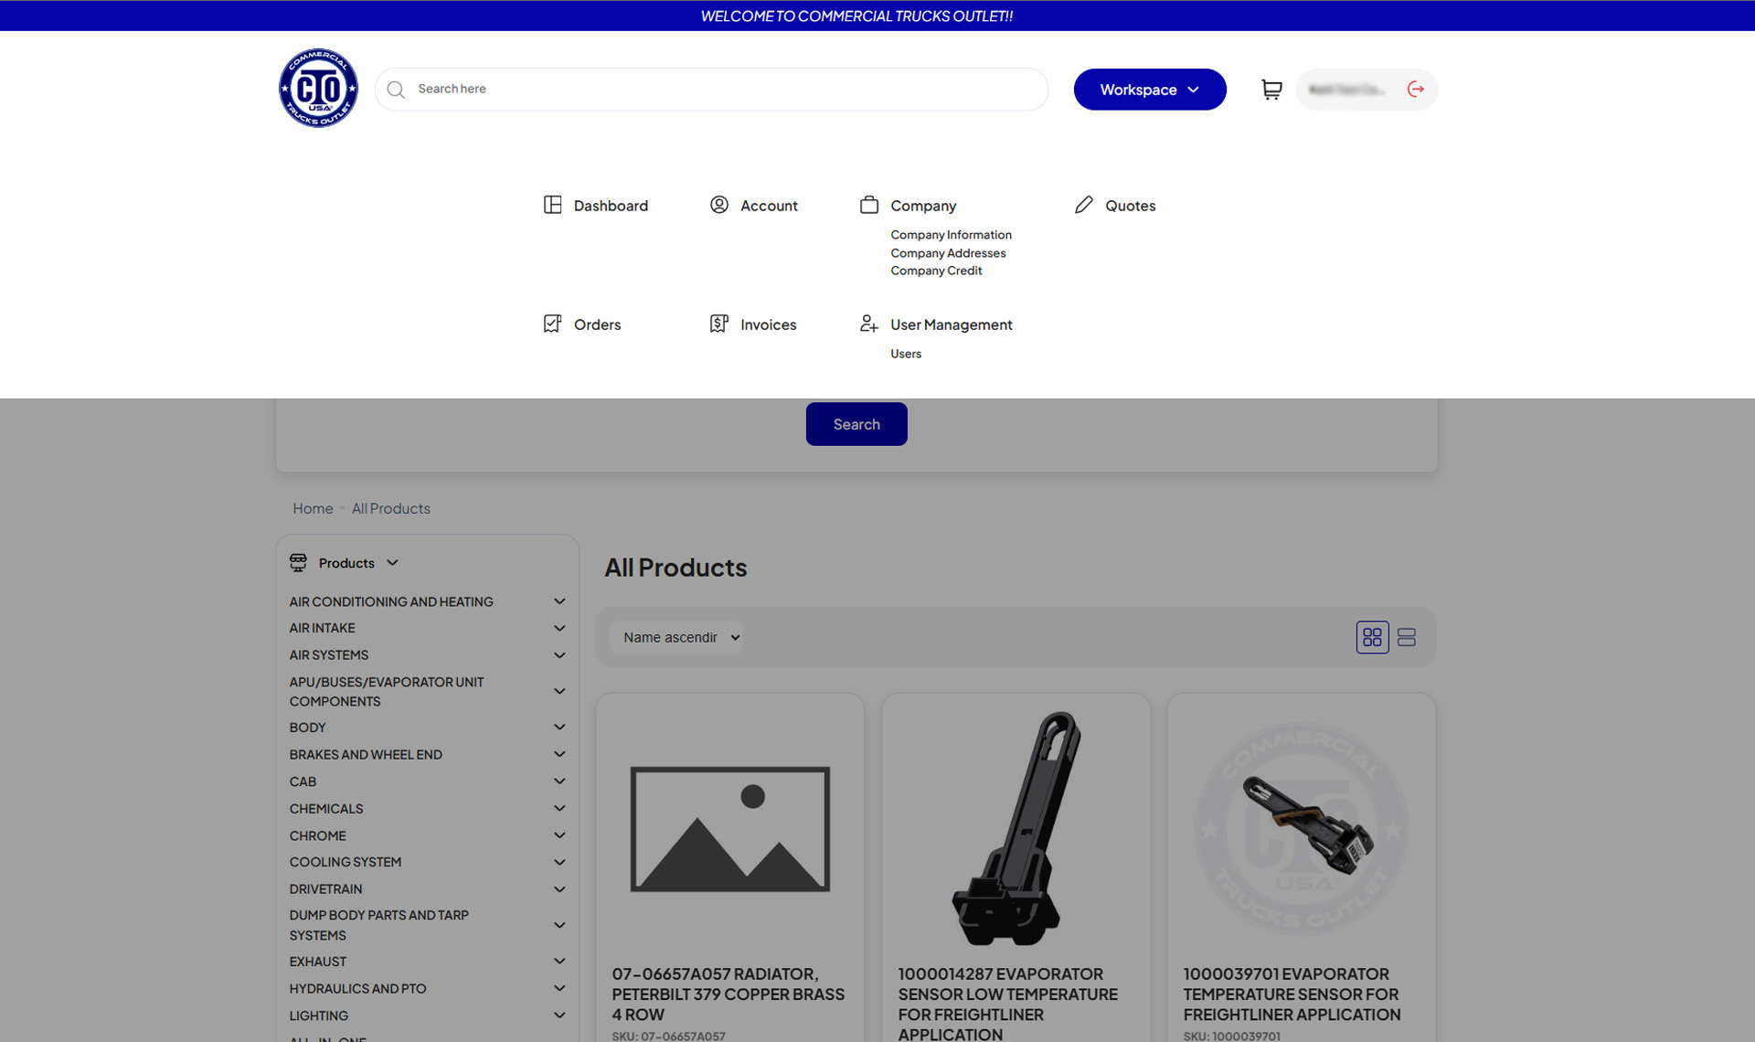Select DRIVETRAIN category label
Viewport: 1755px width, 1042px height.
(325, 889)
